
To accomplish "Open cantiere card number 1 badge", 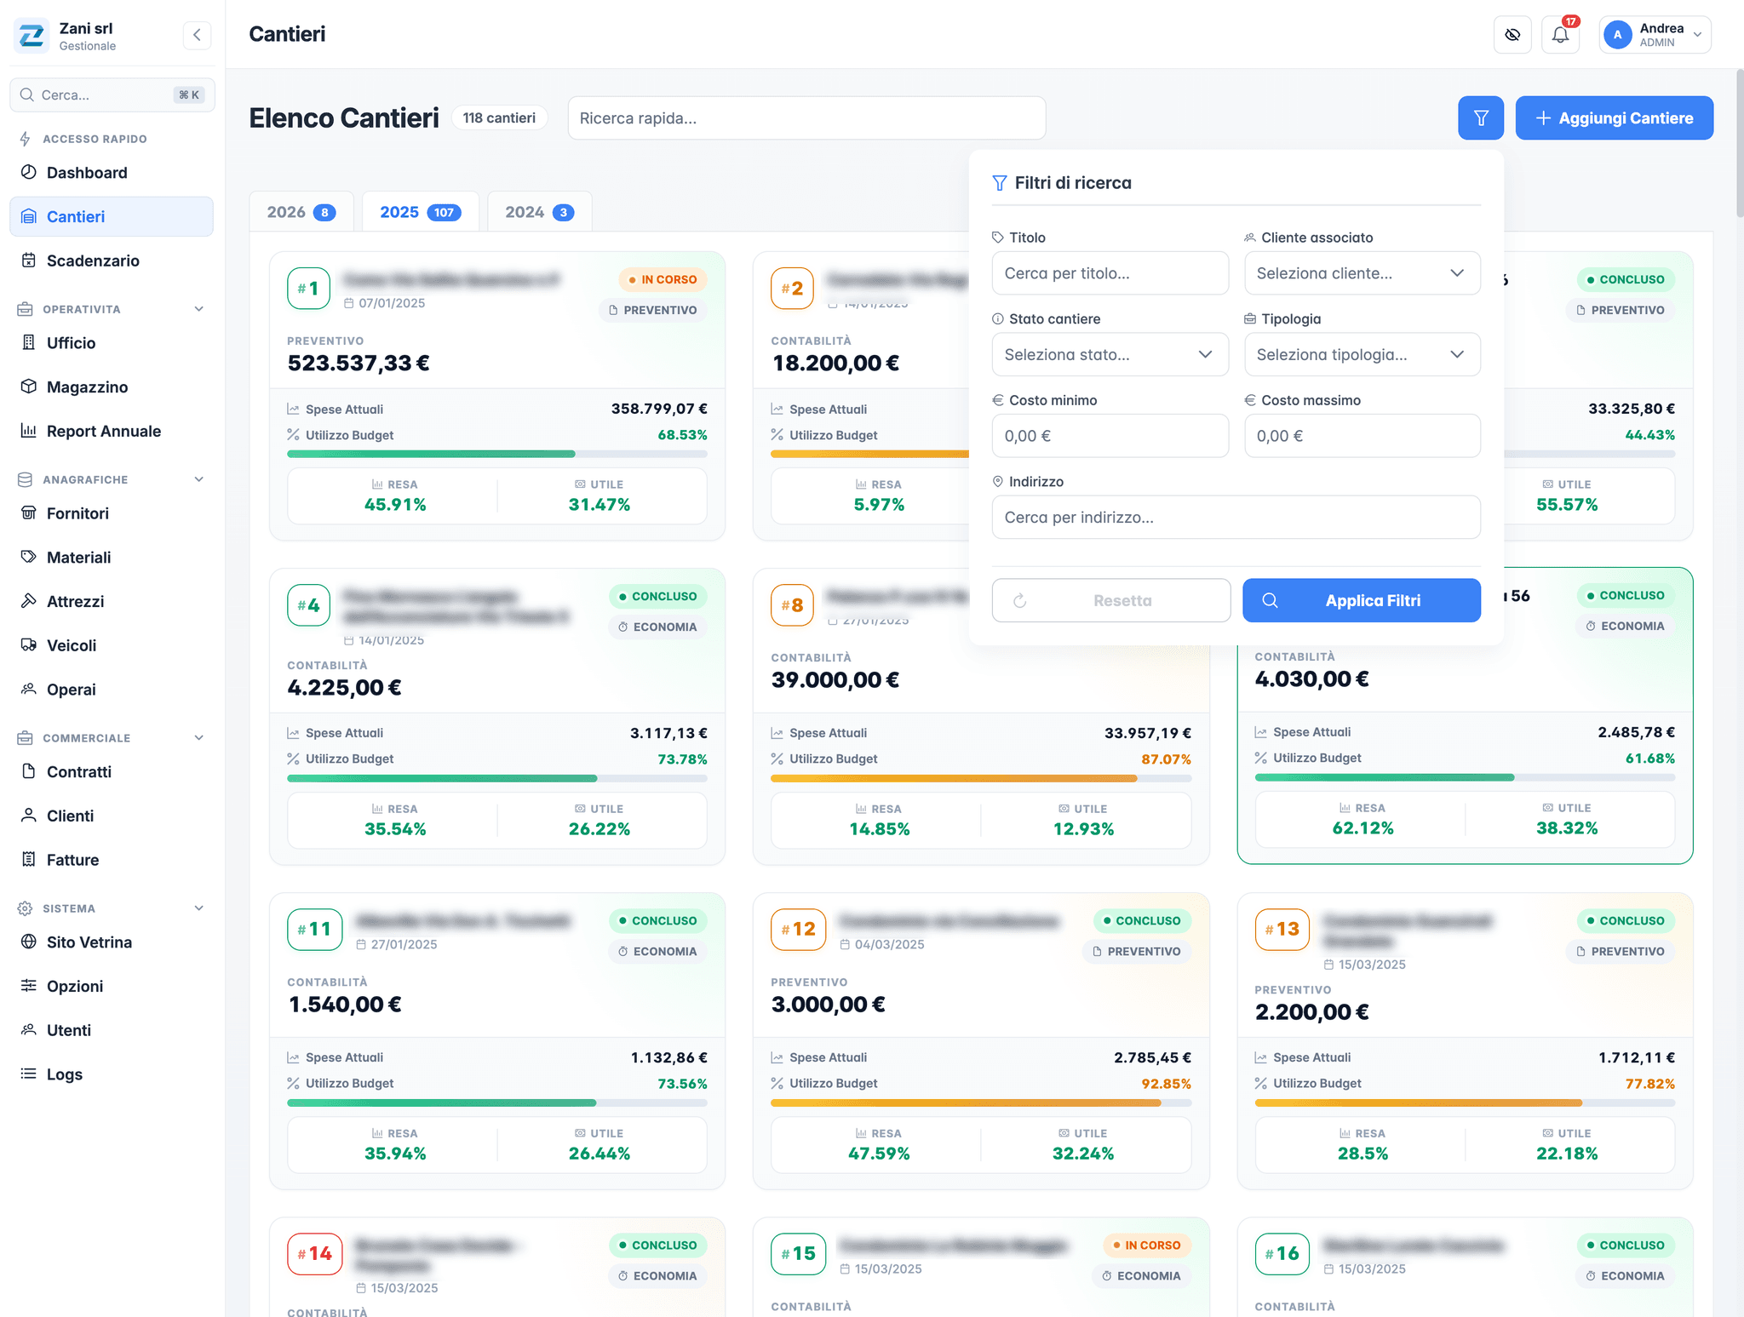I will click(308, 289).
